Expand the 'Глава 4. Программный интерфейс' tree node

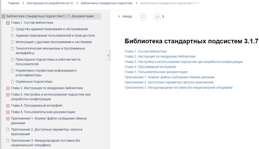pos(8,106)
